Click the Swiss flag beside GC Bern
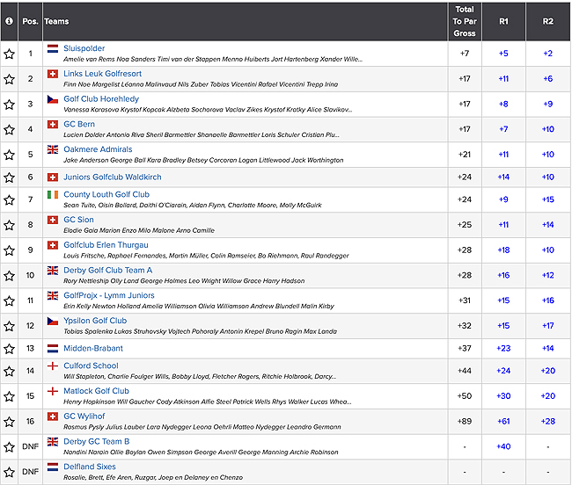Image resolution: width=572 pixels, height=485 pixels. click(x=53, y=124)
